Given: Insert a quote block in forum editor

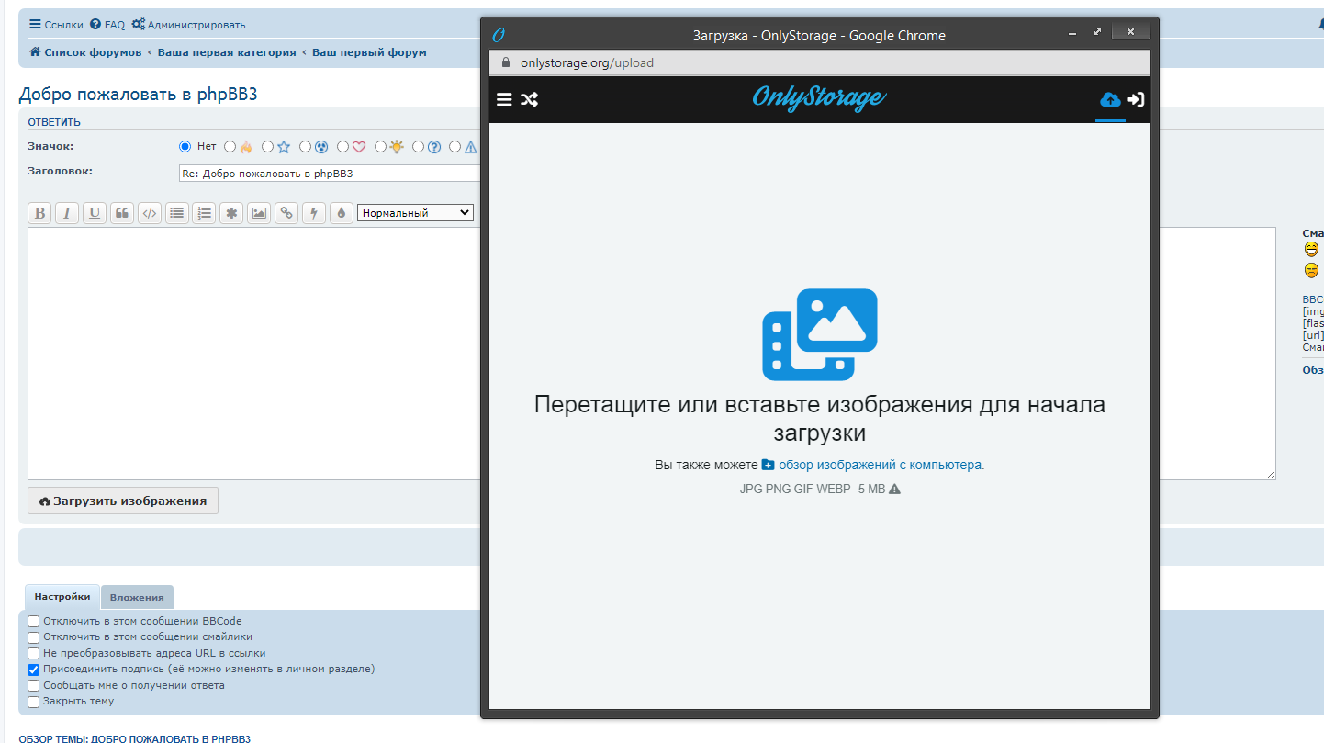Looking at the screenshot, I should pyautogui.click(x=122, y=213).
